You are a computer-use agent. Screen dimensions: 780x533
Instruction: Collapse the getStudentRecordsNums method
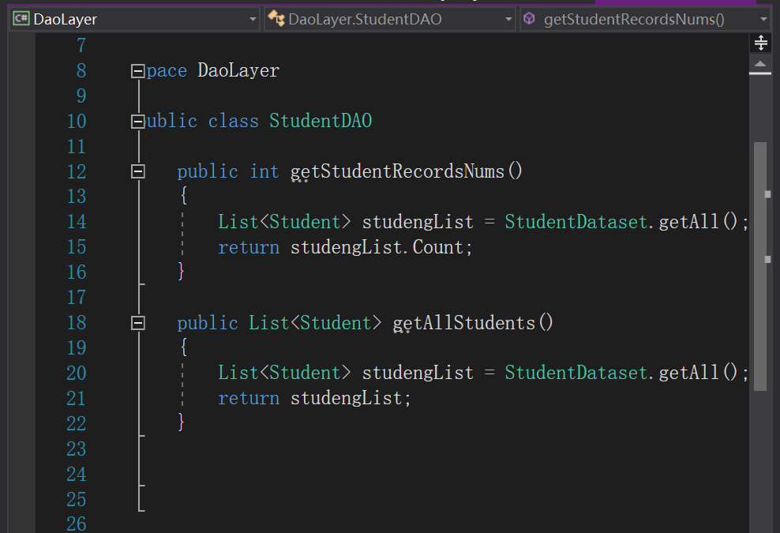click(138, 171)
